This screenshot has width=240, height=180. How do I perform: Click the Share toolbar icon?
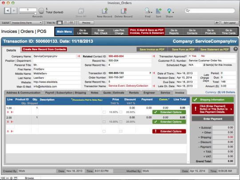point(169,11)
